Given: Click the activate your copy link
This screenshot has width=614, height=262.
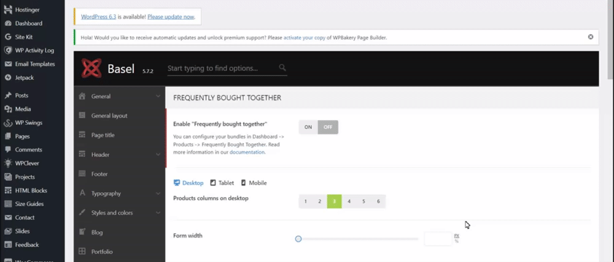Looking at the screenshot, I should click(x=305, y=38).
